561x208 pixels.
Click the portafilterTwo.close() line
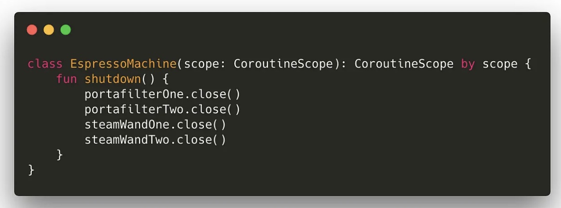[163, 109]
